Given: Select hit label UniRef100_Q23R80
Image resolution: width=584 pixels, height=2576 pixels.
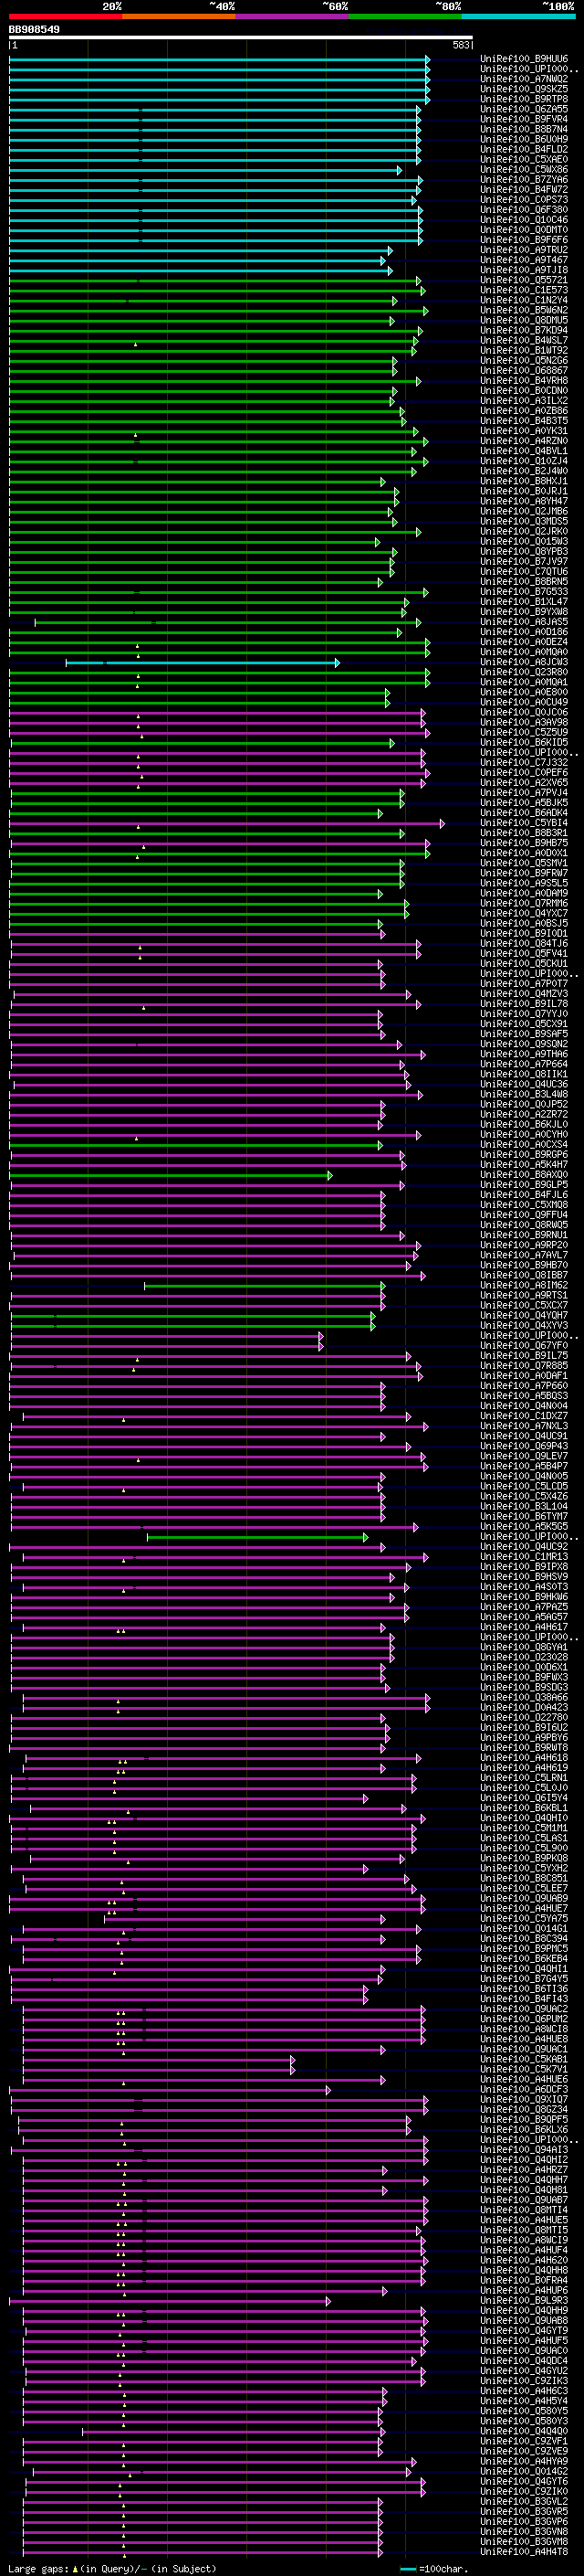Looking at the screenshot, I should point(524,672).
